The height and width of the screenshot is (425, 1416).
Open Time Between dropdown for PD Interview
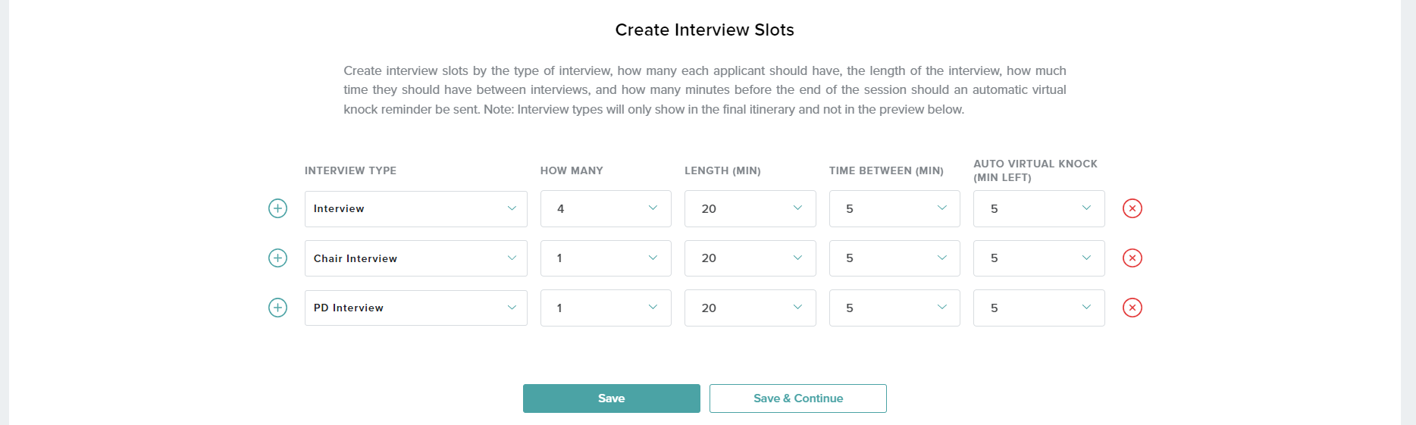click(x=894, y=308)
